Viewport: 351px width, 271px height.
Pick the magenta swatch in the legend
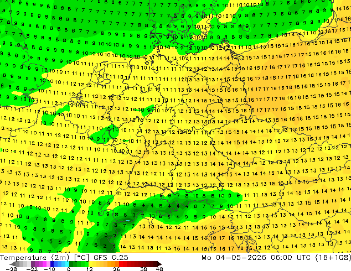(44, 264)
